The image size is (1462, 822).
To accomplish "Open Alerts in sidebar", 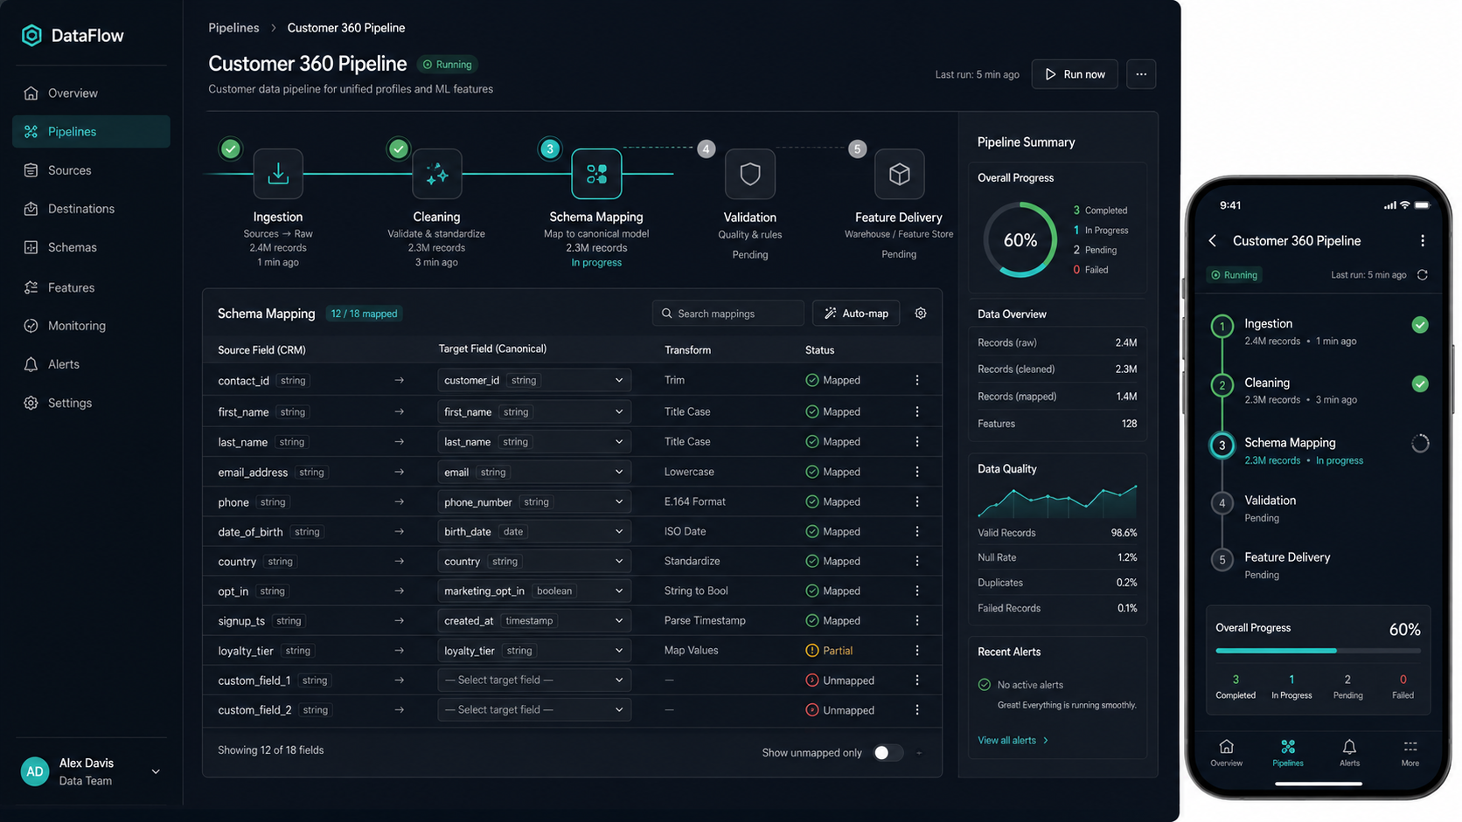I will 91,364.
